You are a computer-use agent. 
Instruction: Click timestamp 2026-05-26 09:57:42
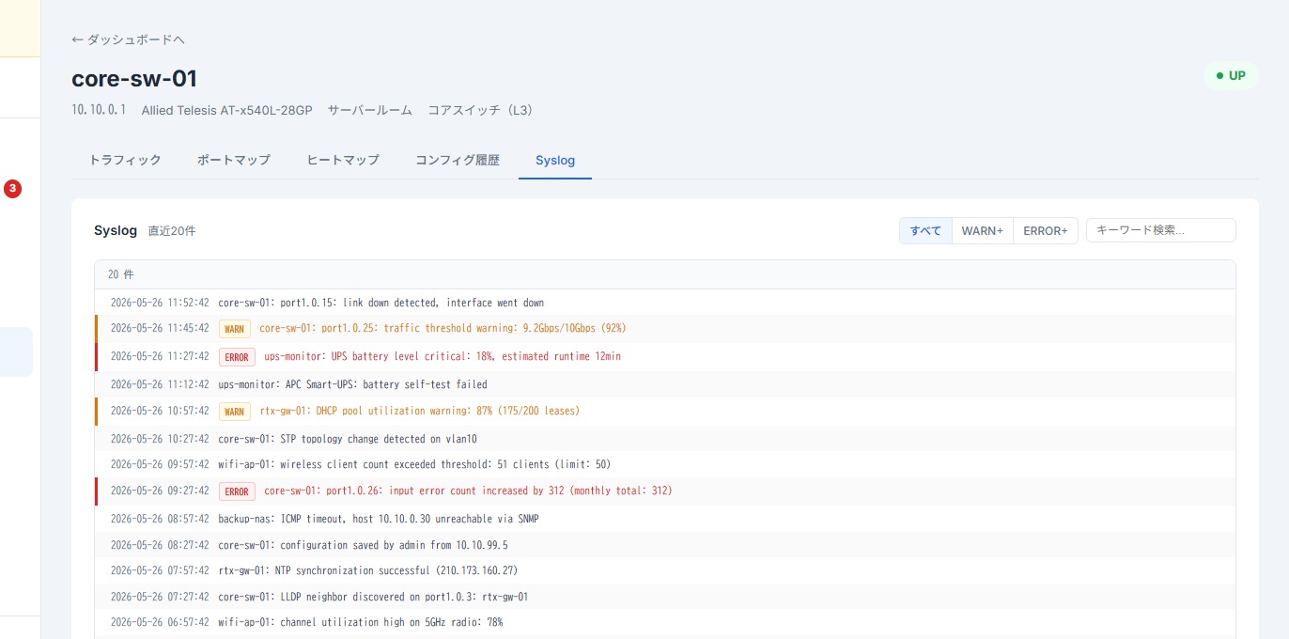click(160, 464)
